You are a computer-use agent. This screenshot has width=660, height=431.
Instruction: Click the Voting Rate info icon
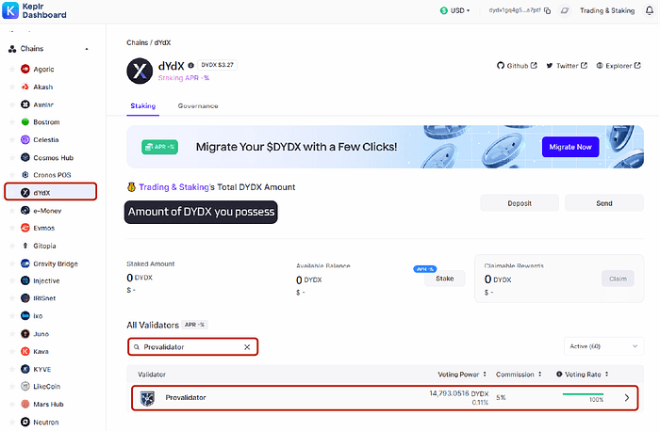(x=559, y=374)
